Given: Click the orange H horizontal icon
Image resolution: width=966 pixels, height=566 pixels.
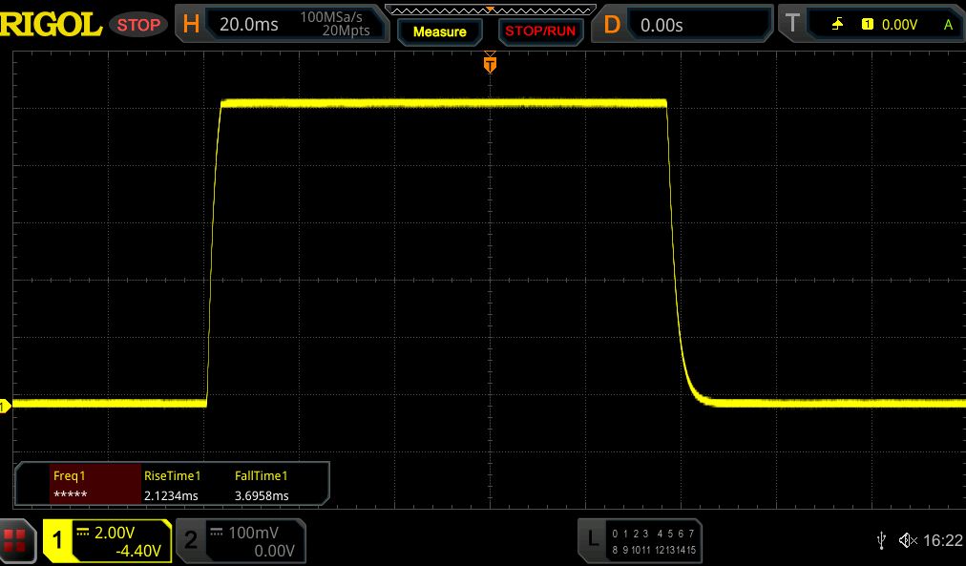Looking at the screenshot, I should pos(191,24).
